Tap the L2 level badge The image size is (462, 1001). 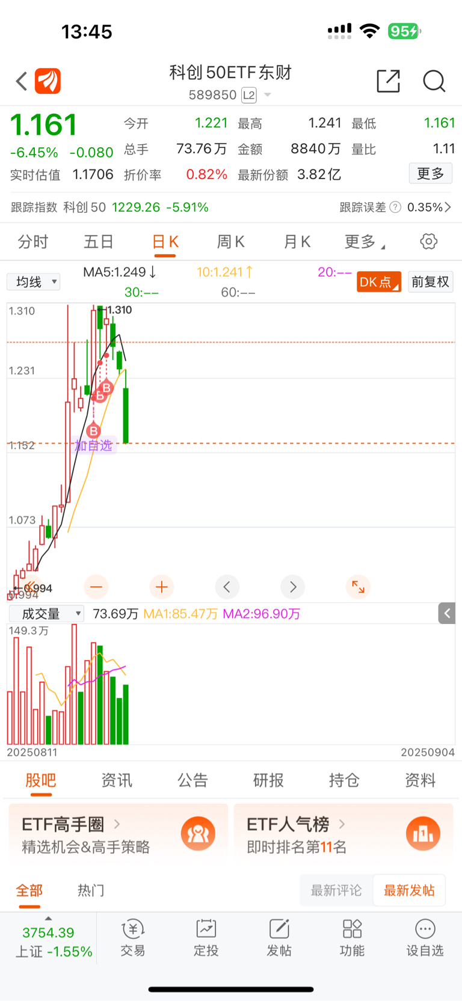pos(249,95)
